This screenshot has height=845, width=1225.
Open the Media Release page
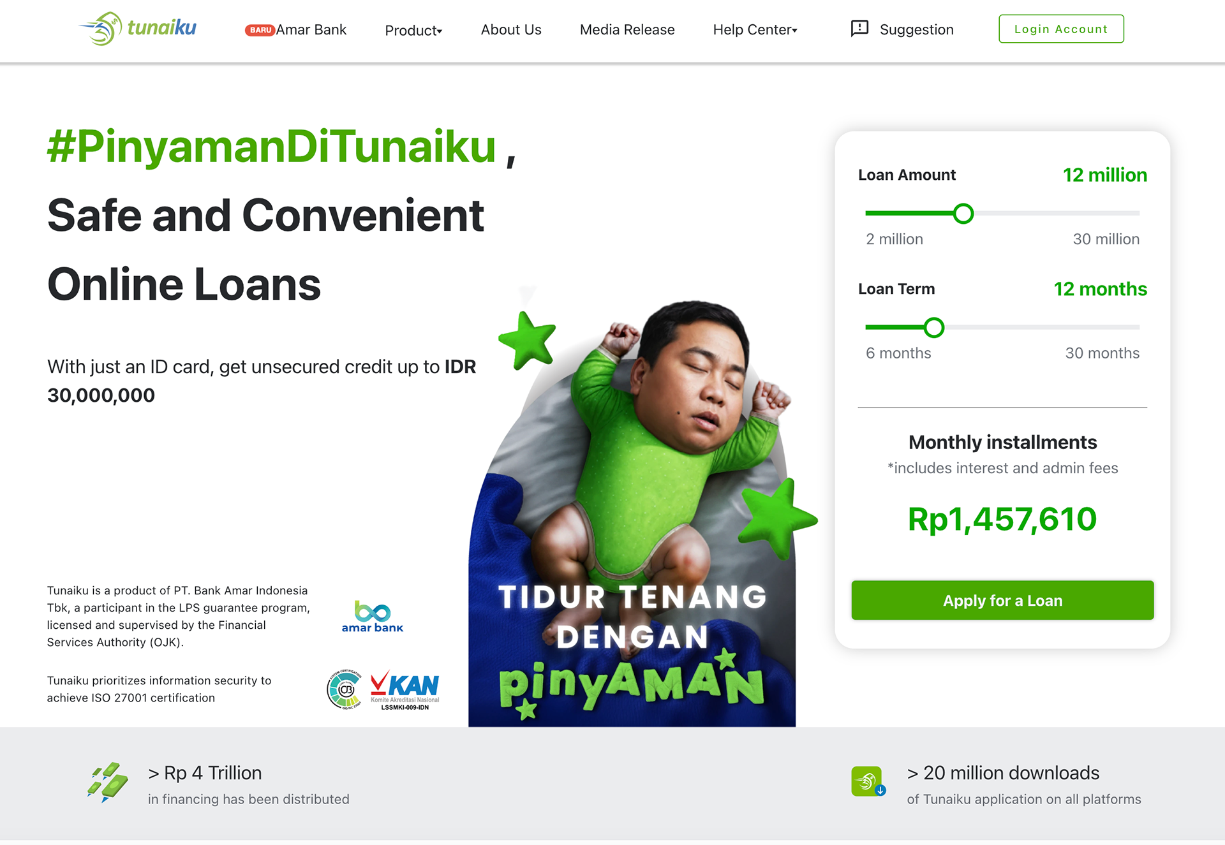627,29
